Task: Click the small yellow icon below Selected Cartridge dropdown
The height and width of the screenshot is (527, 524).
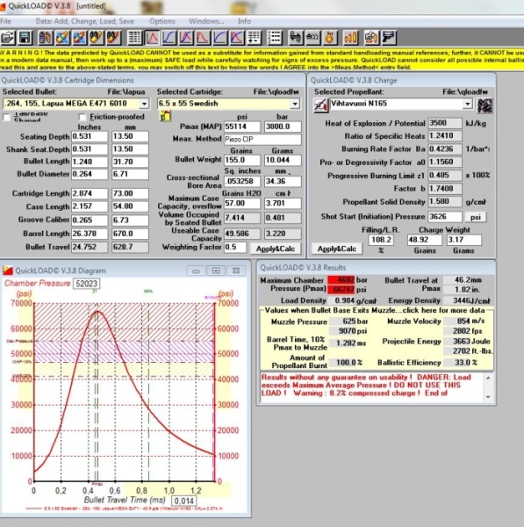Action: tap(165, 117)
